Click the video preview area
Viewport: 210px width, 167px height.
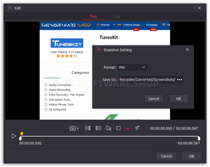pos(105,71)
